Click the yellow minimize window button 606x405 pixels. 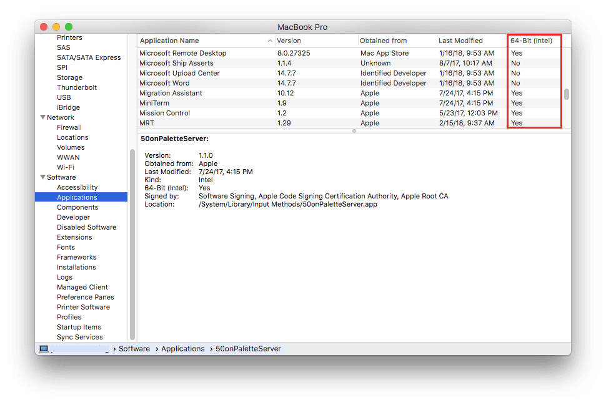56,27
